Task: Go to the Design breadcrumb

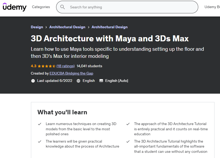Action: coord(37,27)
